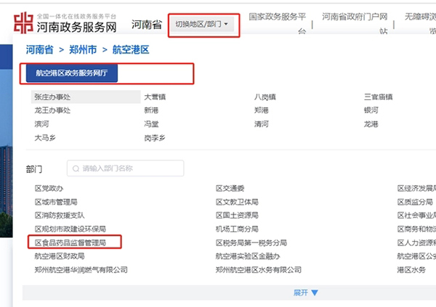Screen dimensions: 436x307
Task: Choose the 张庄办事处 area
Action: click(x=52, y=97)
